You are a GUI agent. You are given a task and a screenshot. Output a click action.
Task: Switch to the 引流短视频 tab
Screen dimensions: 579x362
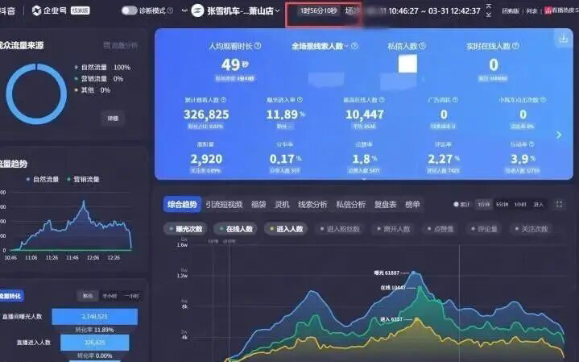click(x=225, y=205)
